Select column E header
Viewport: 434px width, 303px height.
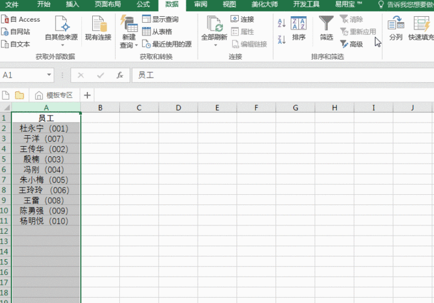coord(217,108)
